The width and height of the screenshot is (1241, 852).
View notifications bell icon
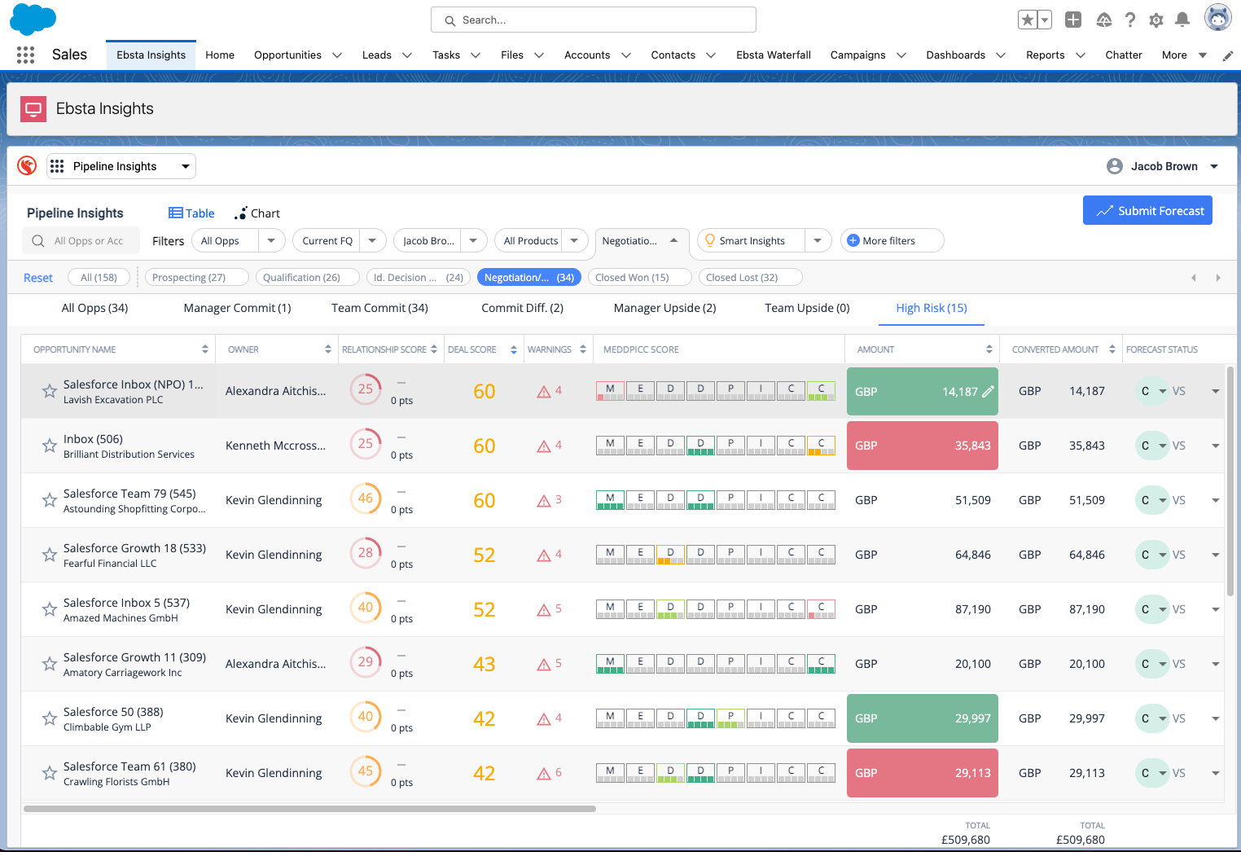(x=1182, y=20)
